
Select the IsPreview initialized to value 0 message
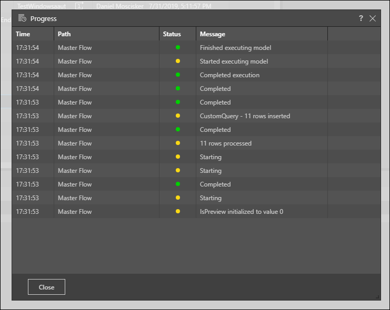click(241, 212)
